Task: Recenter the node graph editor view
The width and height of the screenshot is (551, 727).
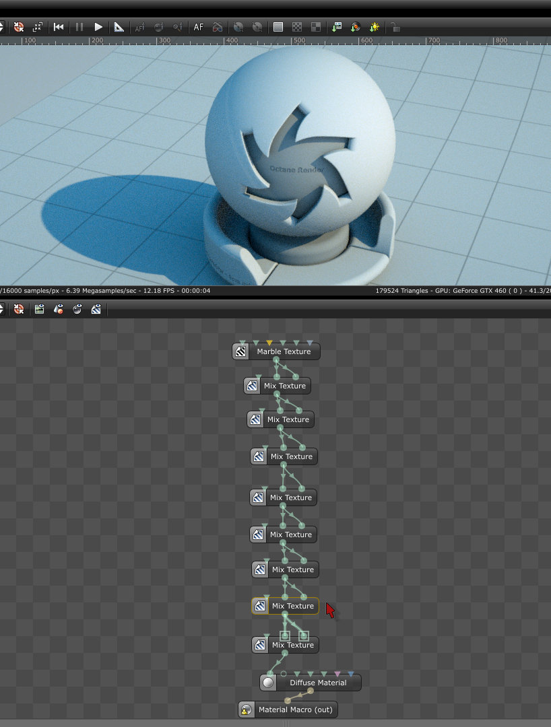Action: 19,309
